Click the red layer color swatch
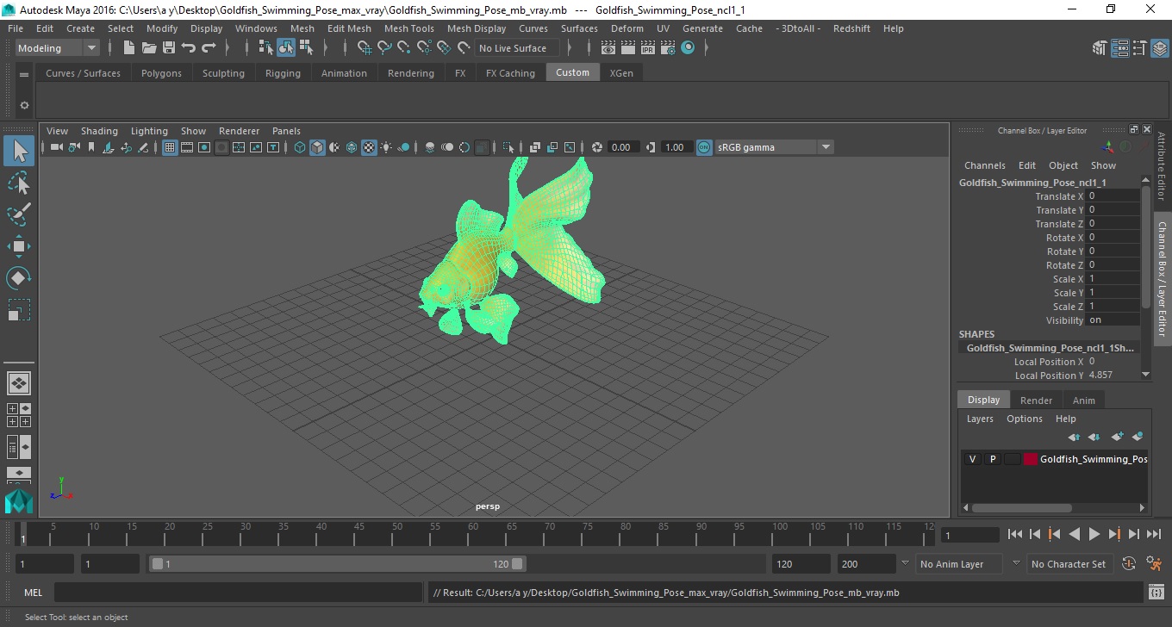Screen dimensions: 1172x627 pos(1030,459)
